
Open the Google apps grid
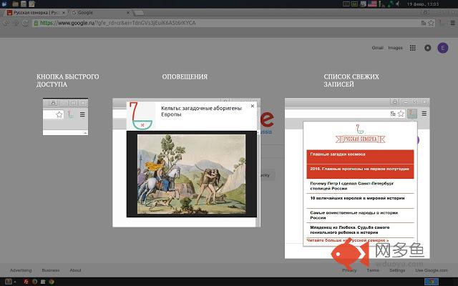click(x=413, y=48)
